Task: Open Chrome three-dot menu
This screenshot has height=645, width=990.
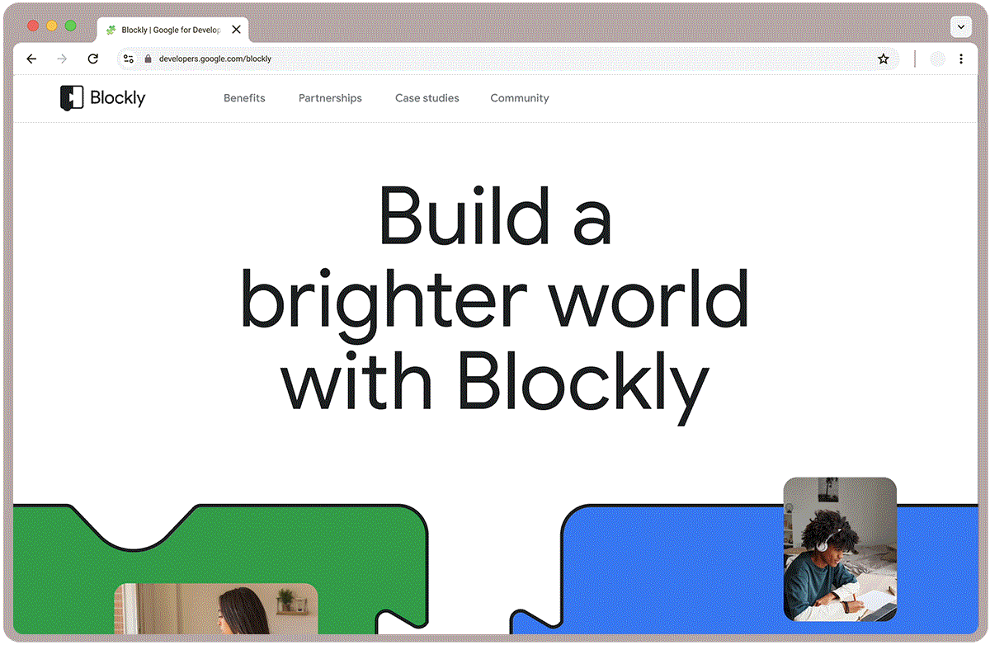Action: 961,59
